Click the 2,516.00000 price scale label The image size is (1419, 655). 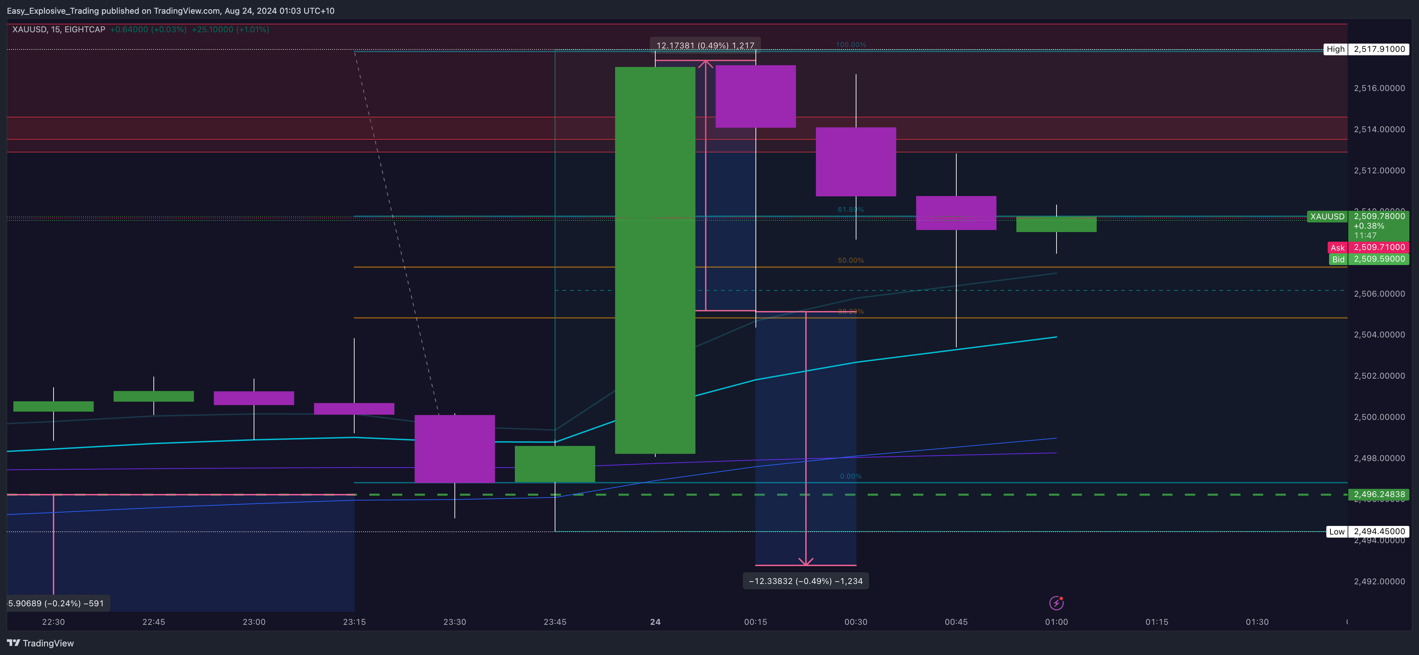[1379, 88]
